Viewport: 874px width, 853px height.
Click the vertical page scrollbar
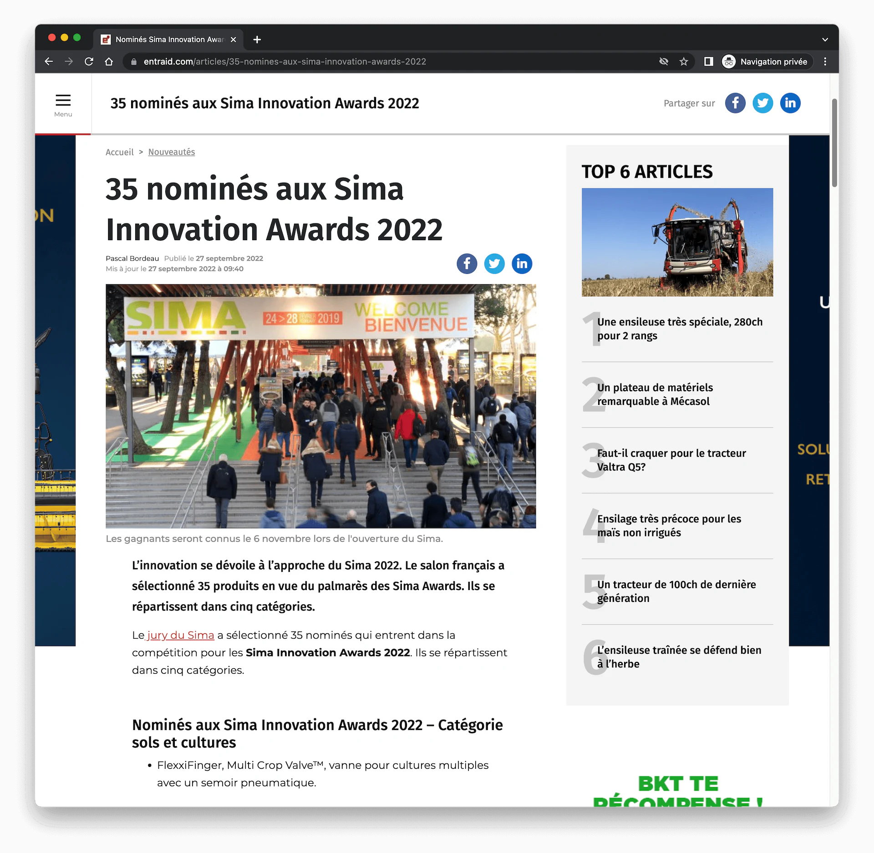[834, 142]
